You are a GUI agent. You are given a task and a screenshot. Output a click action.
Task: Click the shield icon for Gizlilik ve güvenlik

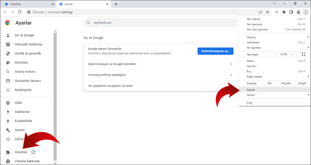pos(8,53)
